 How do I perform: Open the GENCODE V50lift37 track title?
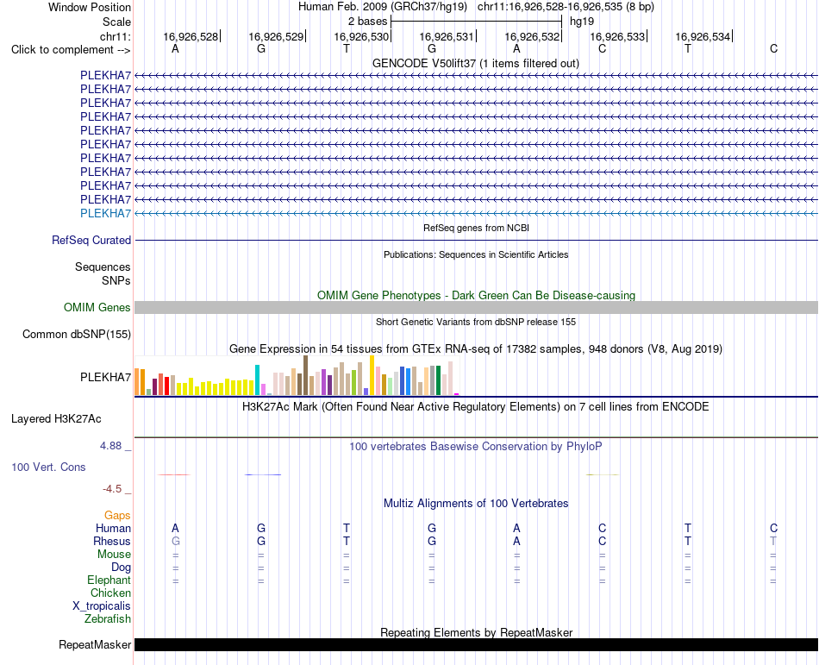476,63
